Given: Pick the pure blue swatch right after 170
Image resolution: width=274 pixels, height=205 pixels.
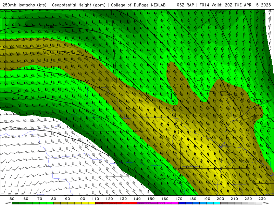Looking at the screenshot, I should pos(182,203).
